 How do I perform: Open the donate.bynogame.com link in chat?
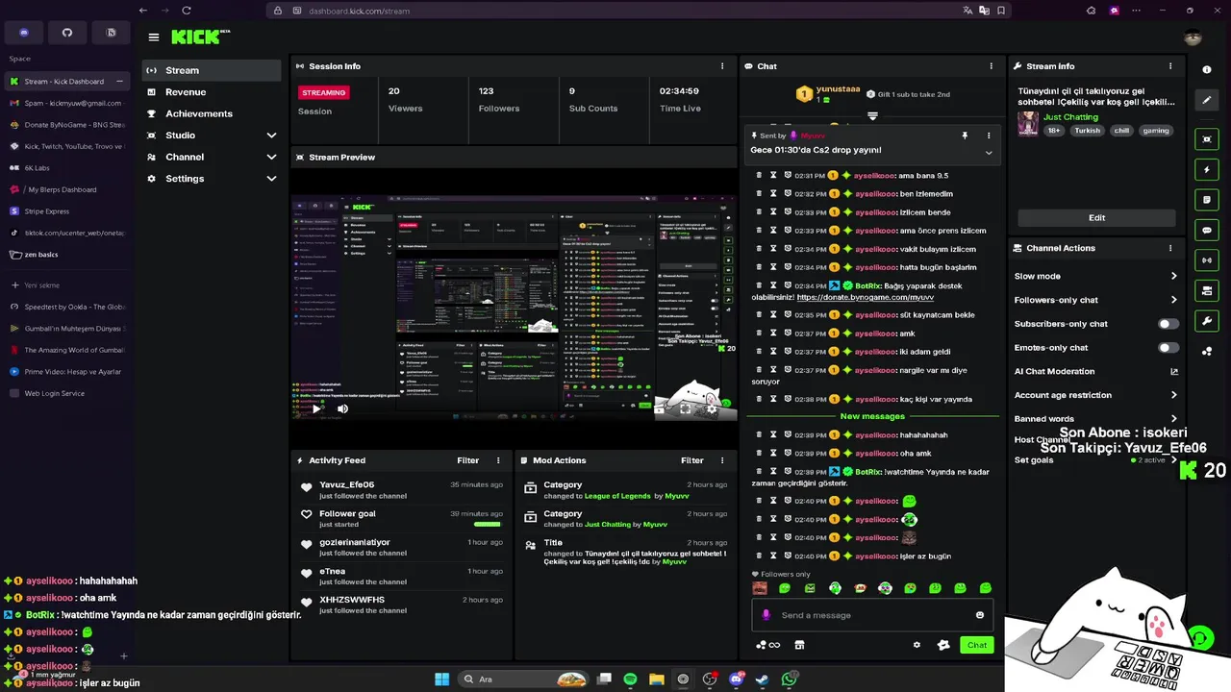(866, 298)
